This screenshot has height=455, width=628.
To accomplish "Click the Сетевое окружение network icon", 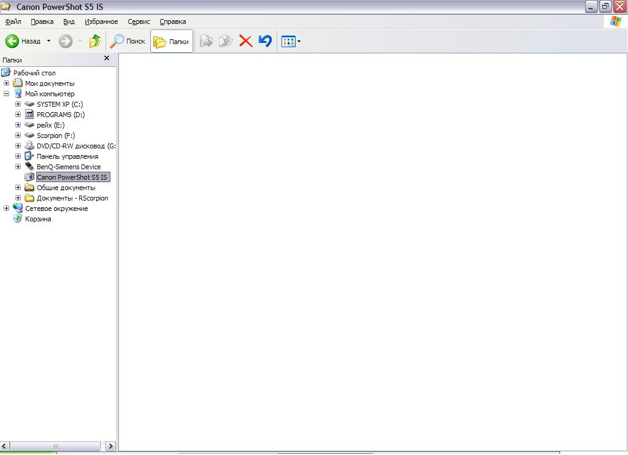I will (x=18, y=208).
